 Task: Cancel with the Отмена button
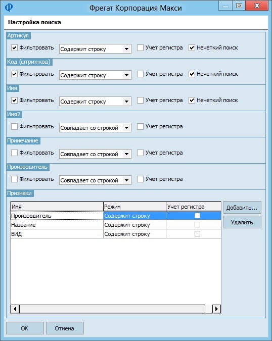(65, 328)
